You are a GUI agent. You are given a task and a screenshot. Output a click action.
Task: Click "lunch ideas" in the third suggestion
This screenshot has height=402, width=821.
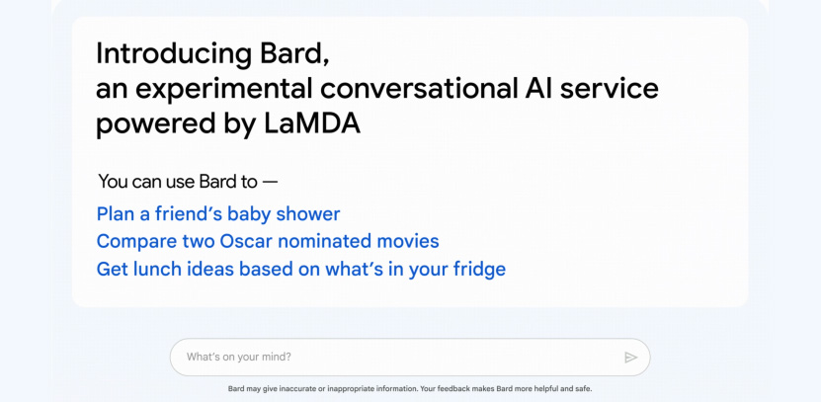point(181,269)
